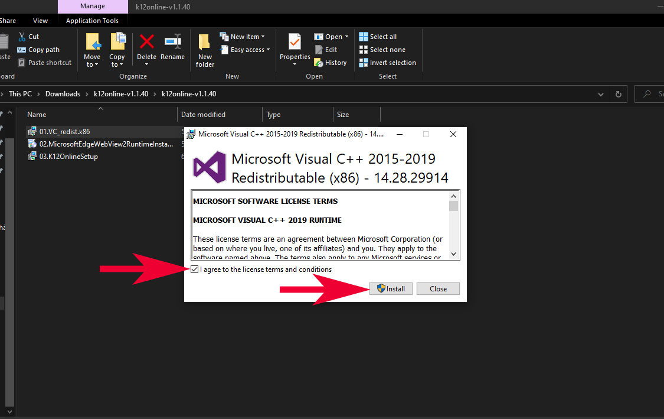Click the Refresh icon beside address bar

[x=618, y=94]
